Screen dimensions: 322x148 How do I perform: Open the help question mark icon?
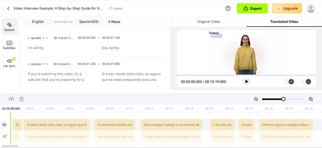[x=228, y=8]
